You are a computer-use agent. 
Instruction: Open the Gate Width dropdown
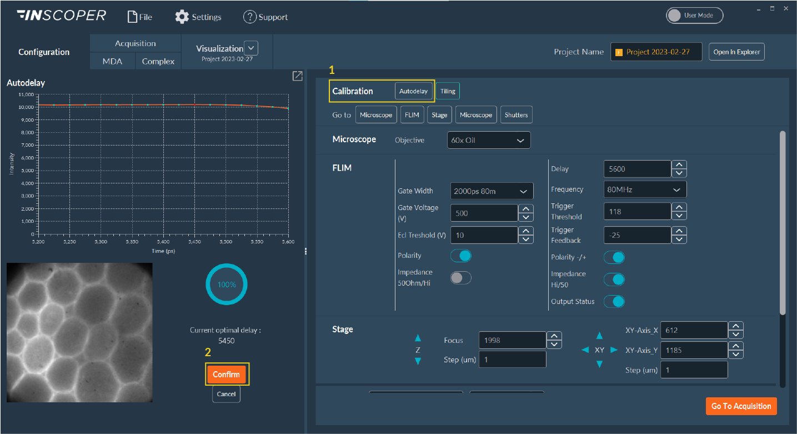pyautogui.click(x=492, y=191)
